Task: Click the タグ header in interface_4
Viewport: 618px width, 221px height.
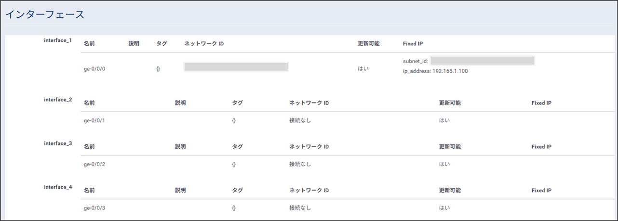Action: coord(237,190)
